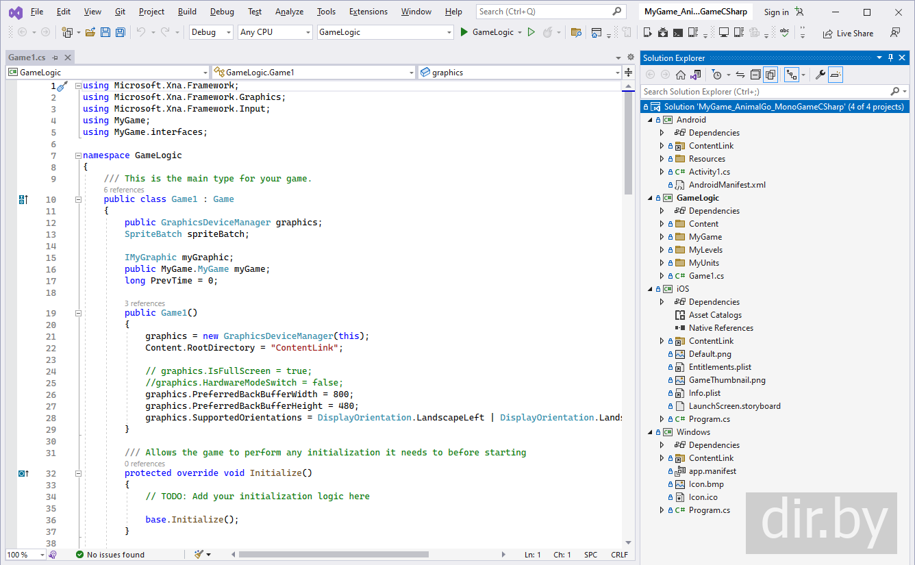
Task: Pin the Game1.cs editor tab
Action: tap(55, 58)
